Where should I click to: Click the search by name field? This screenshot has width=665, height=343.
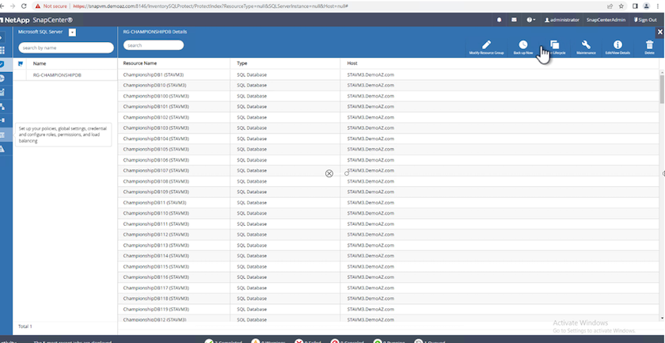pyautogui.click(x=66, y=48)
